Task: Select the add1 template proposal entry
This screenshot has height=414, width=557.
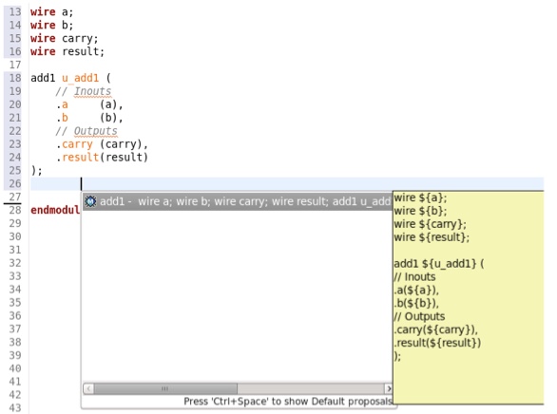Action: [x=238, y=201]
